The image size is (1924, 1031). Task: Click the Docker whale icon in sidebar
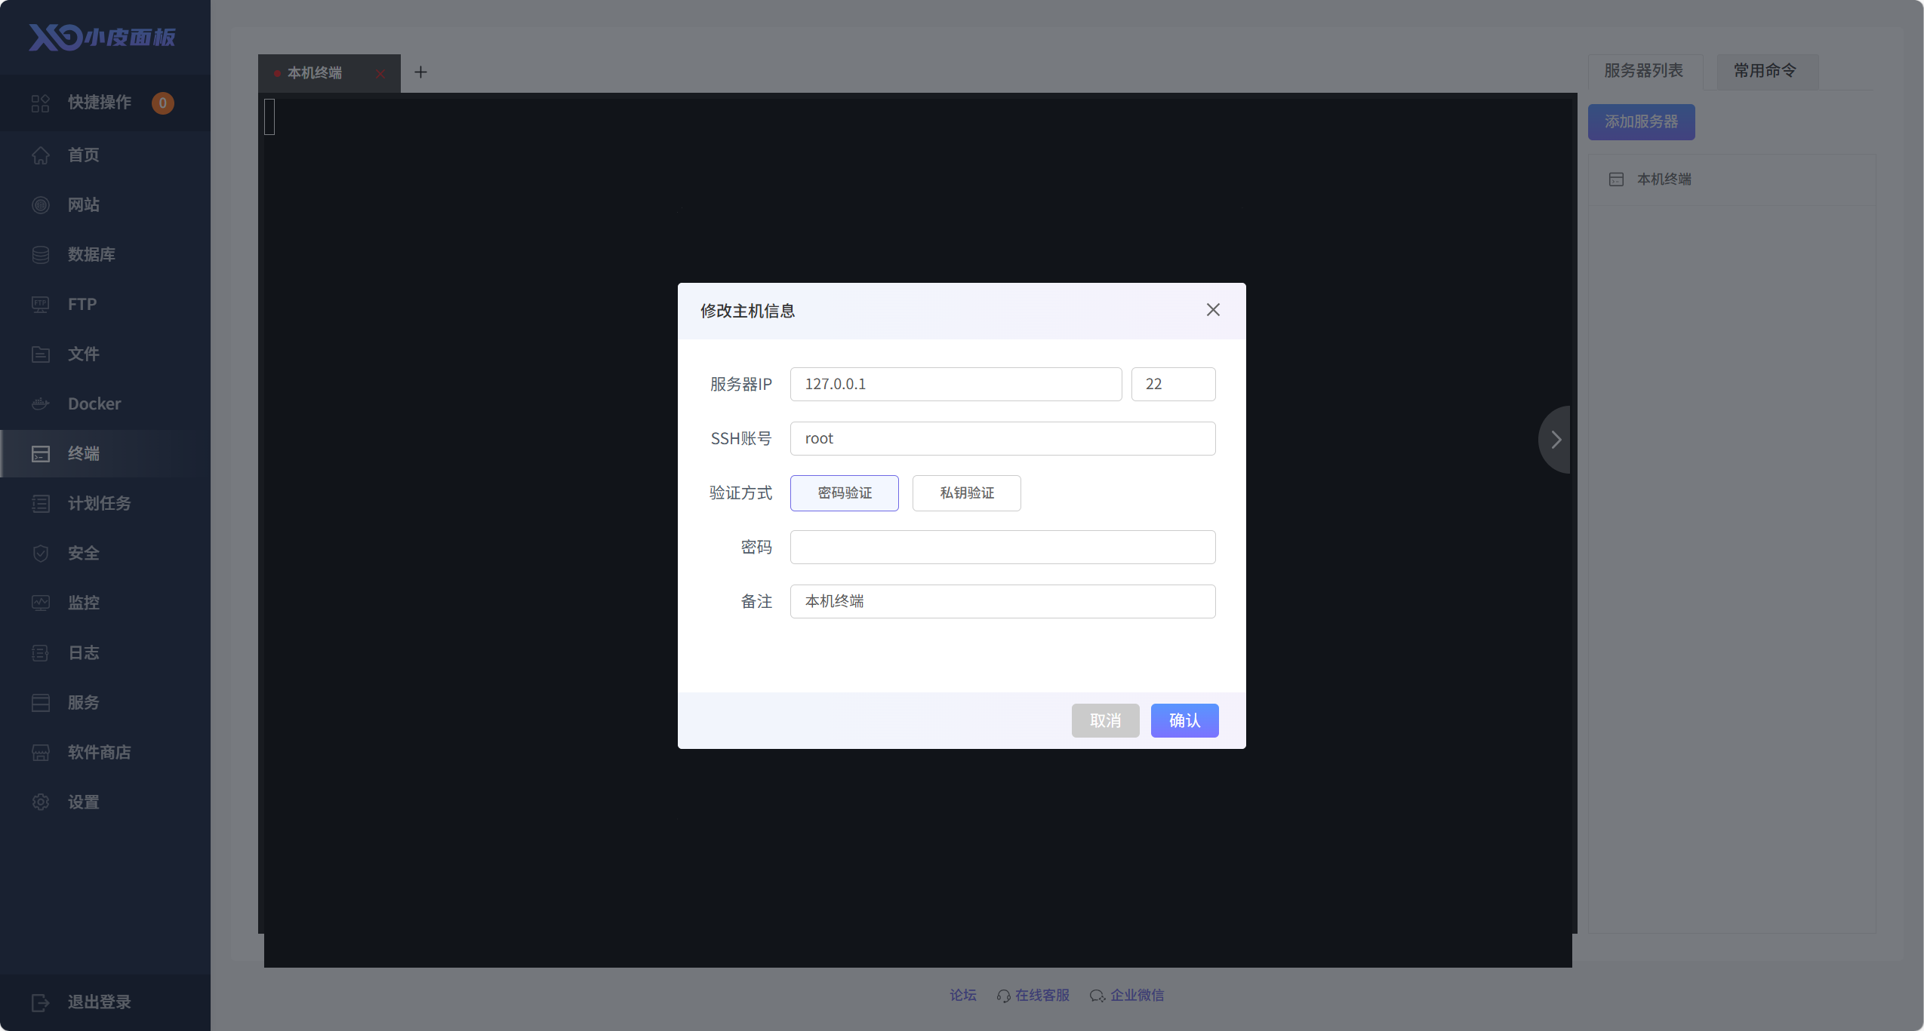pos(41,404)
